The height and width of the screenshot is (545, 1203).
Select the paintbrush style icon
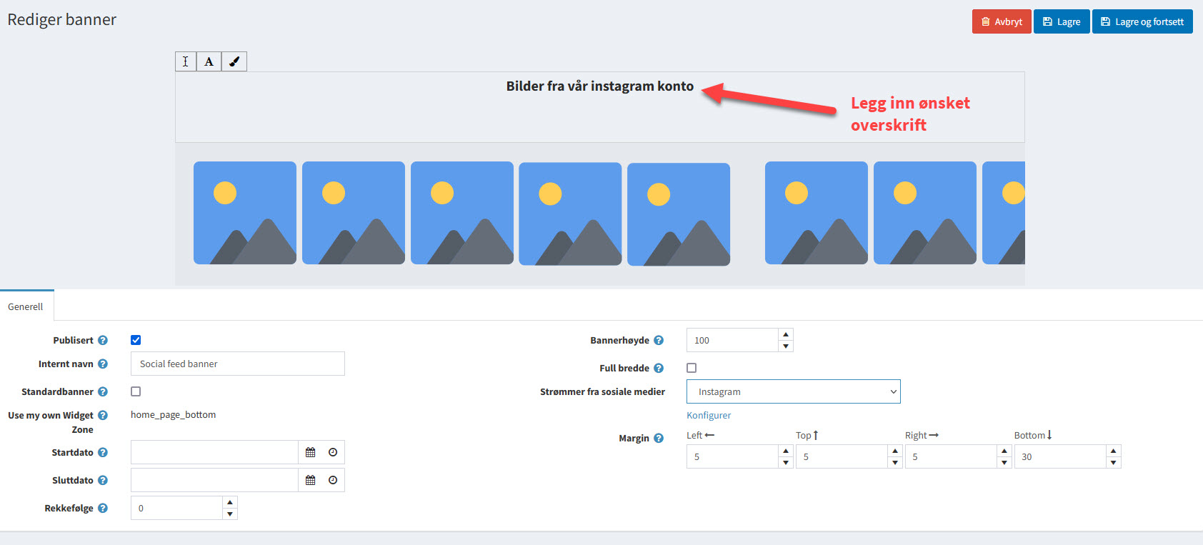(234, 61)
